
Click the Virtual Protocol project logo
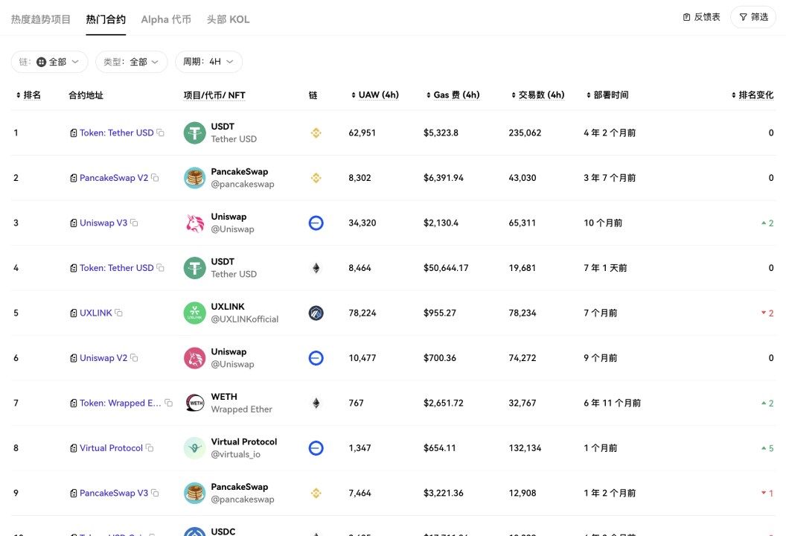pyautogui.click(x=194, y=448)
